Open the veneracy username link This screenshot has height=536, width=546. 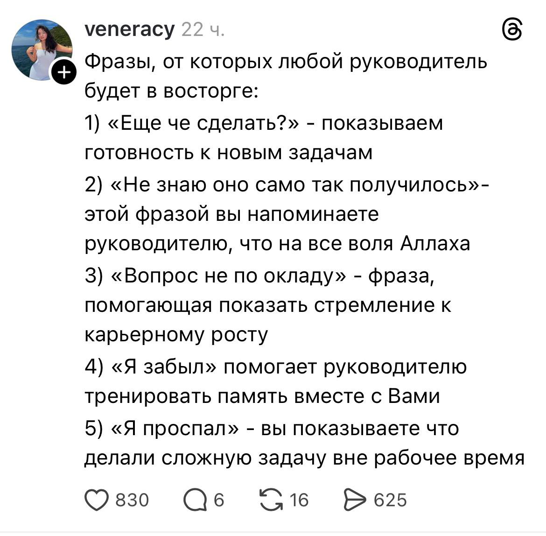pyautogui.click(x=129, y=29)
